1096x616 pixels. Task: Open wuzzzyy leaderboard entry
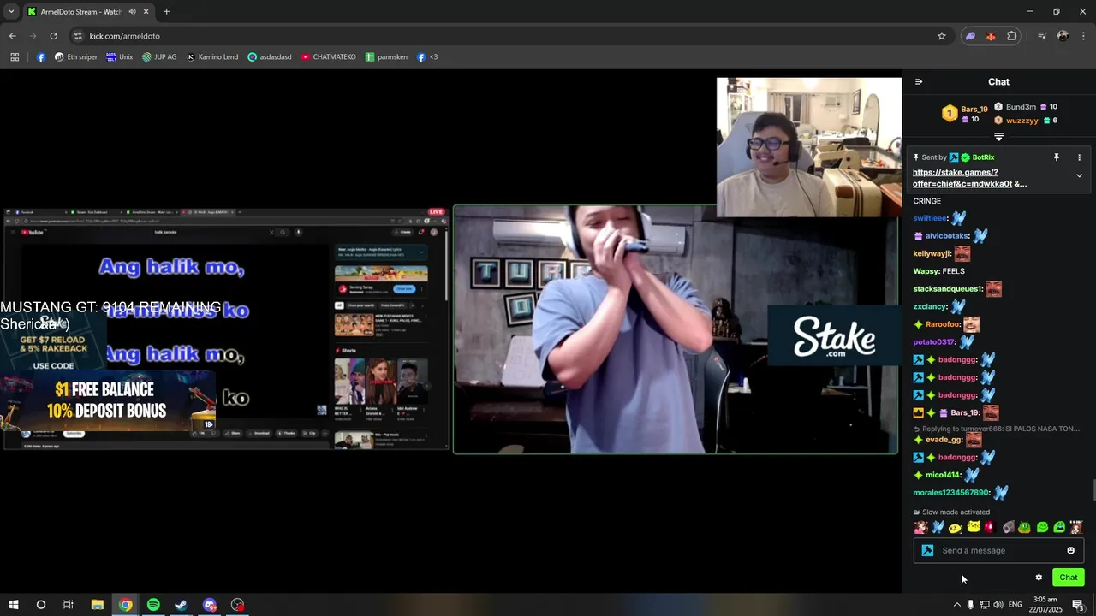click(x=1022, y=121)
